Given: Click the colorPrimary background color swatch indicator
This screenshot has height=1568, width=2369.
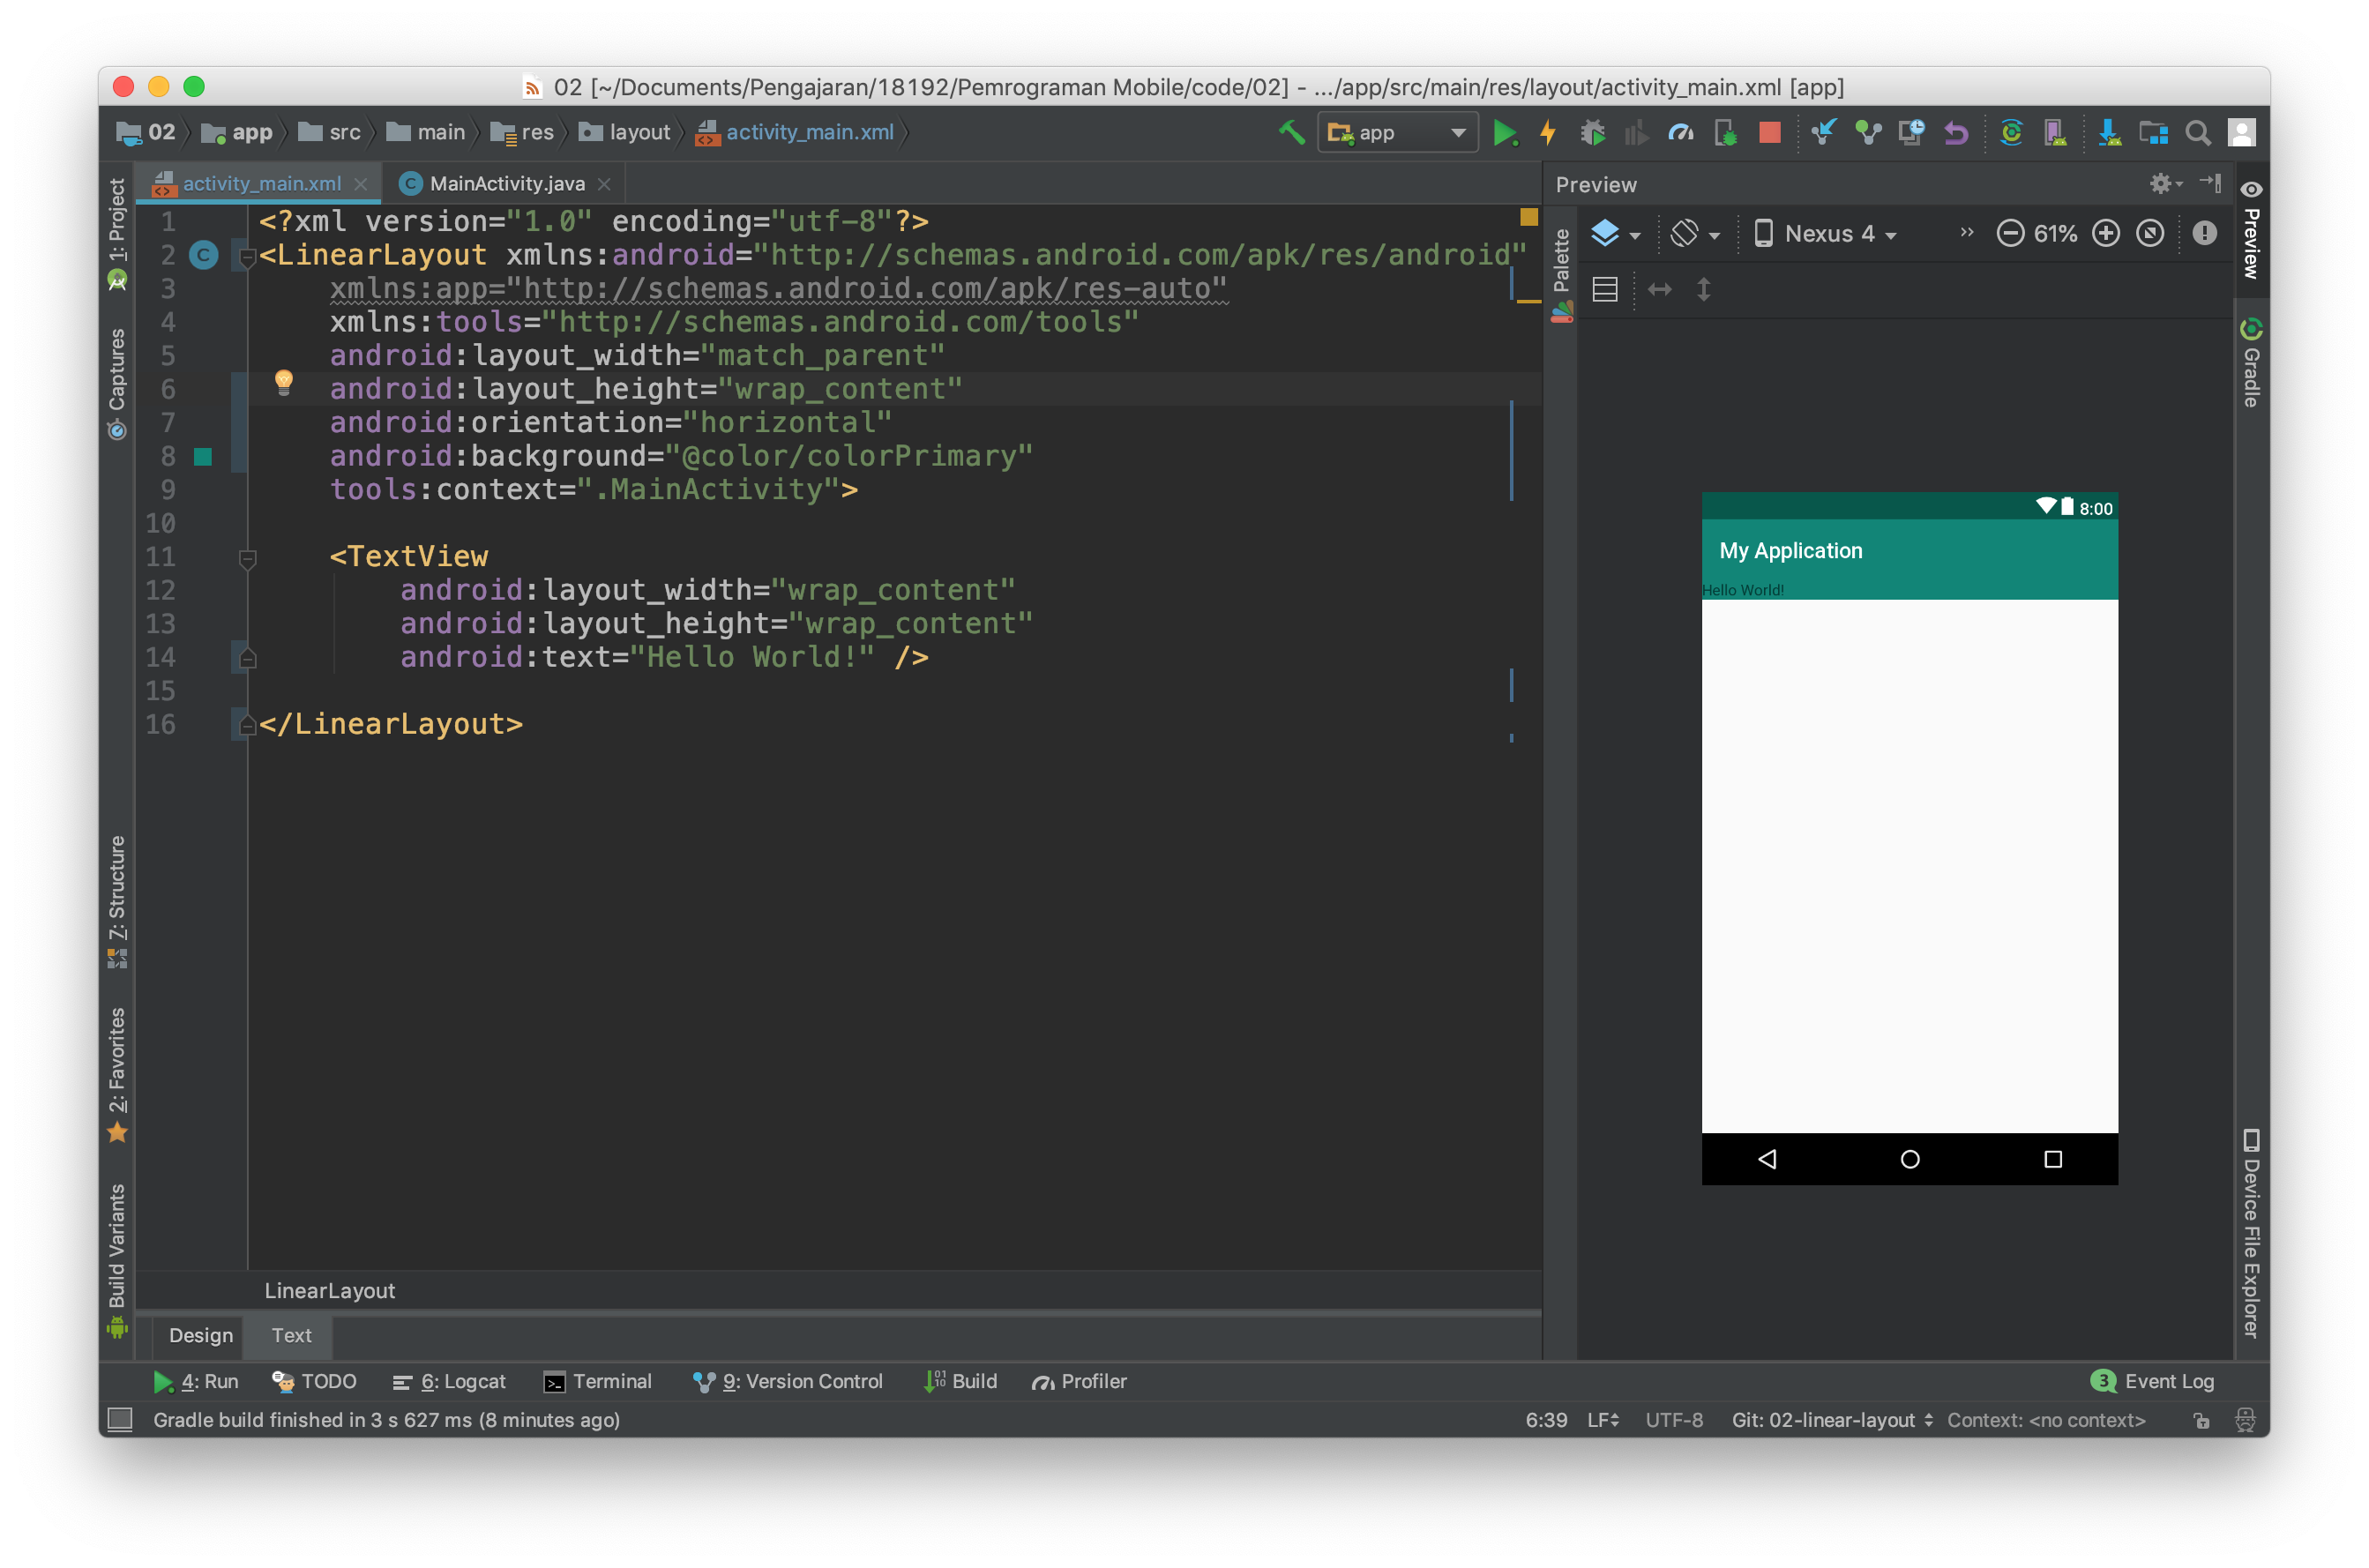Looking at the screenshot, I should click(203, 455).
